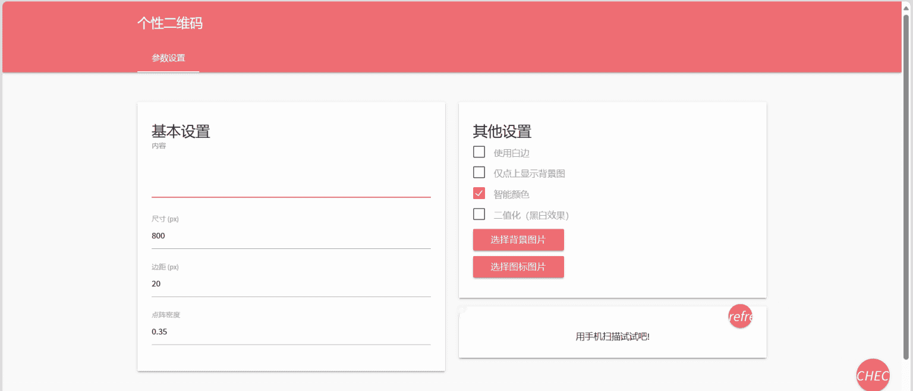The height and width of the screenshot is (391, 913).
Task: Click the 用手机扫描试试吧! text
Action: point(612,337)
